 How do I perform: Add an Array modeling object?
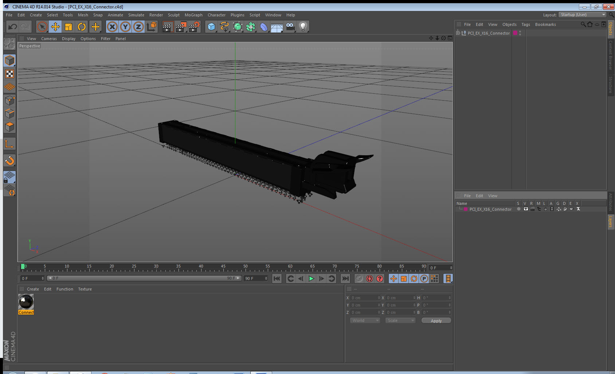tap(251, 27)
